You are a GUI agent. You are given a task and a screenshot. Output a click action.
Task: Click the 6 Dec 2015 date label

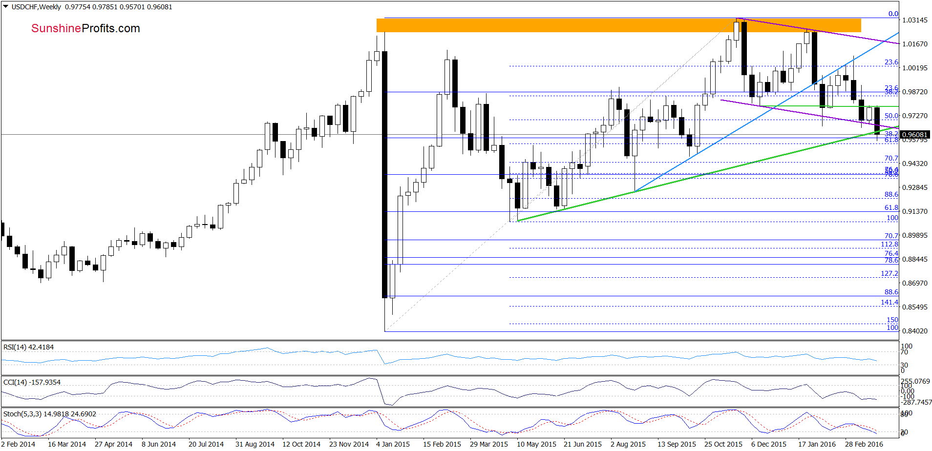click(769, 444)
